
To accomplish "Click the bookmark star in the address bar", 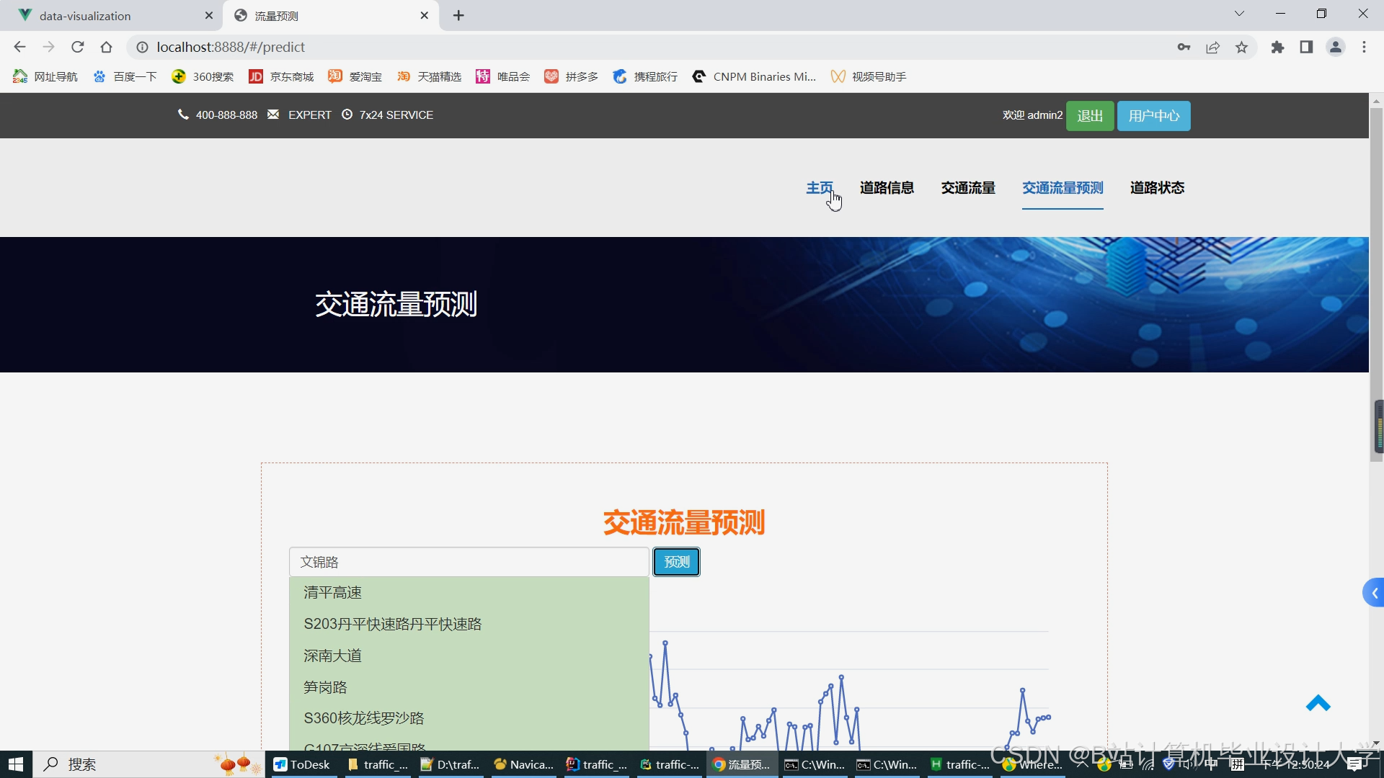I will coord(1241,47).
